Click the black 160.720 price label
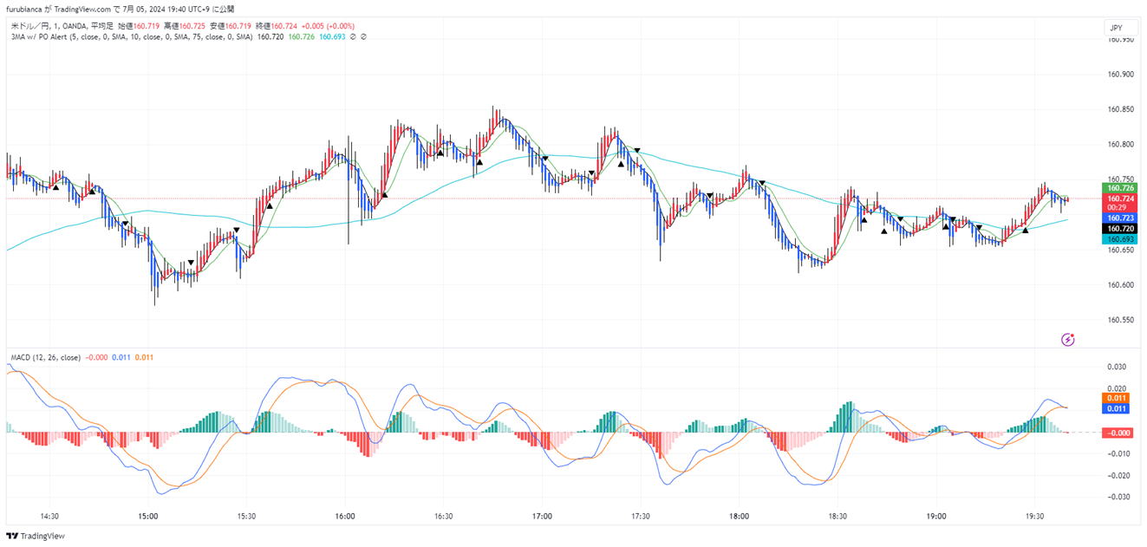 click(1117, 228)
